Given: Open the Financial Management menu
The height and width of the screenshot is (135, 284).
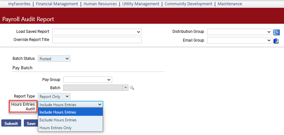Looking at the screenshot, I should tap(57, 4).
